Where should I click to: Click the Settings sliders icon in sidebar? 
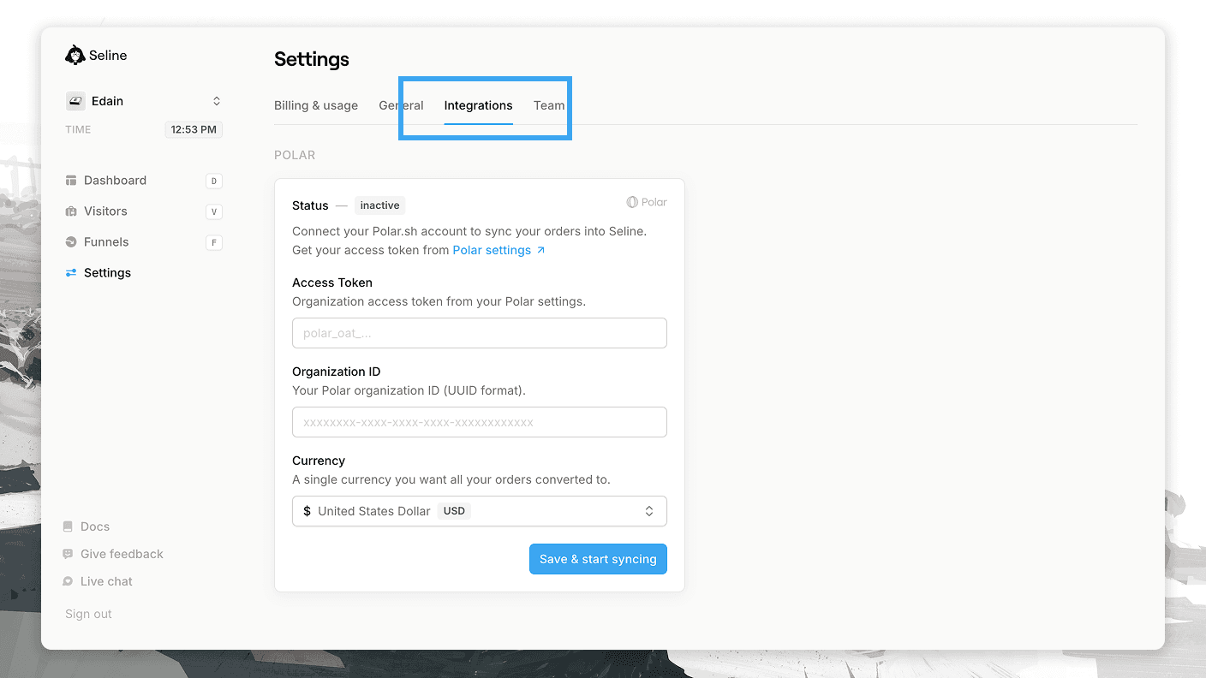coord(71,273)
